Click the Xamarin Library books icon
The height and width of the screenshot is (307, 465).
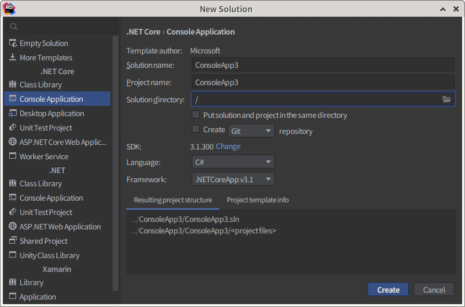[x=13, y=282]
